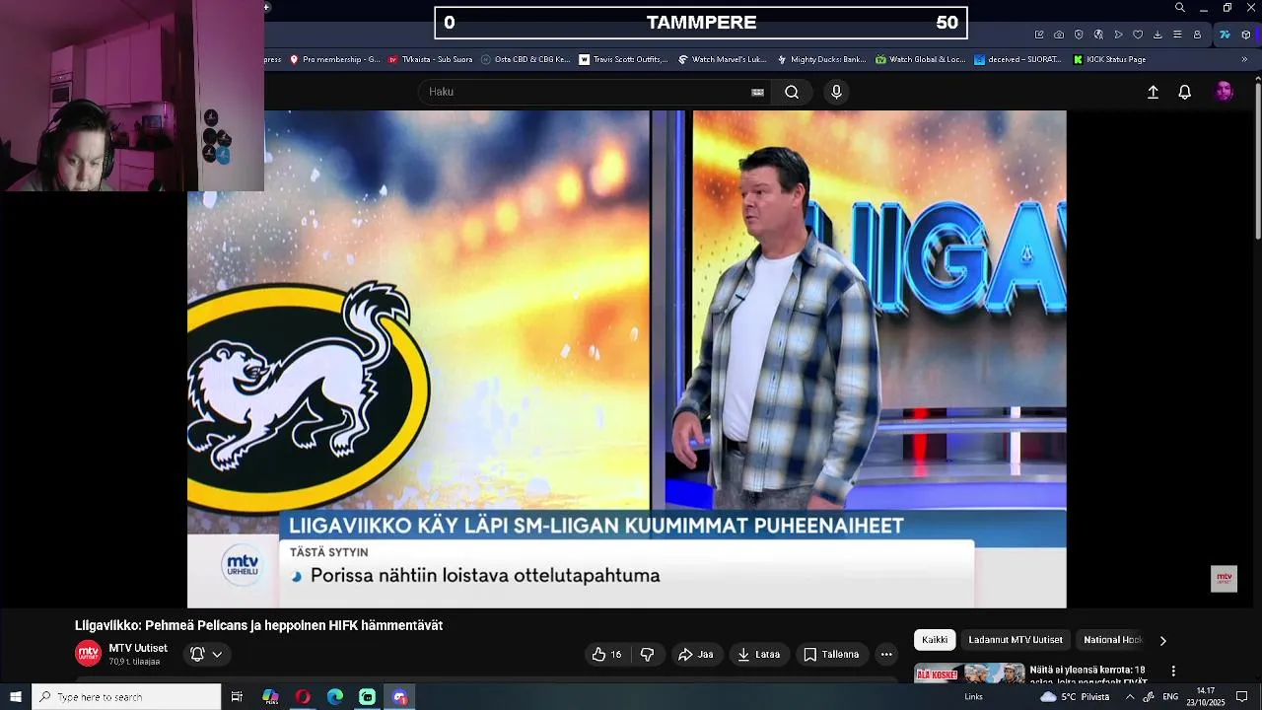Click the edit/note snapshot icon in browser toolbar
This screenshot has width=1262, height=710.
[x=1039, y=35]
